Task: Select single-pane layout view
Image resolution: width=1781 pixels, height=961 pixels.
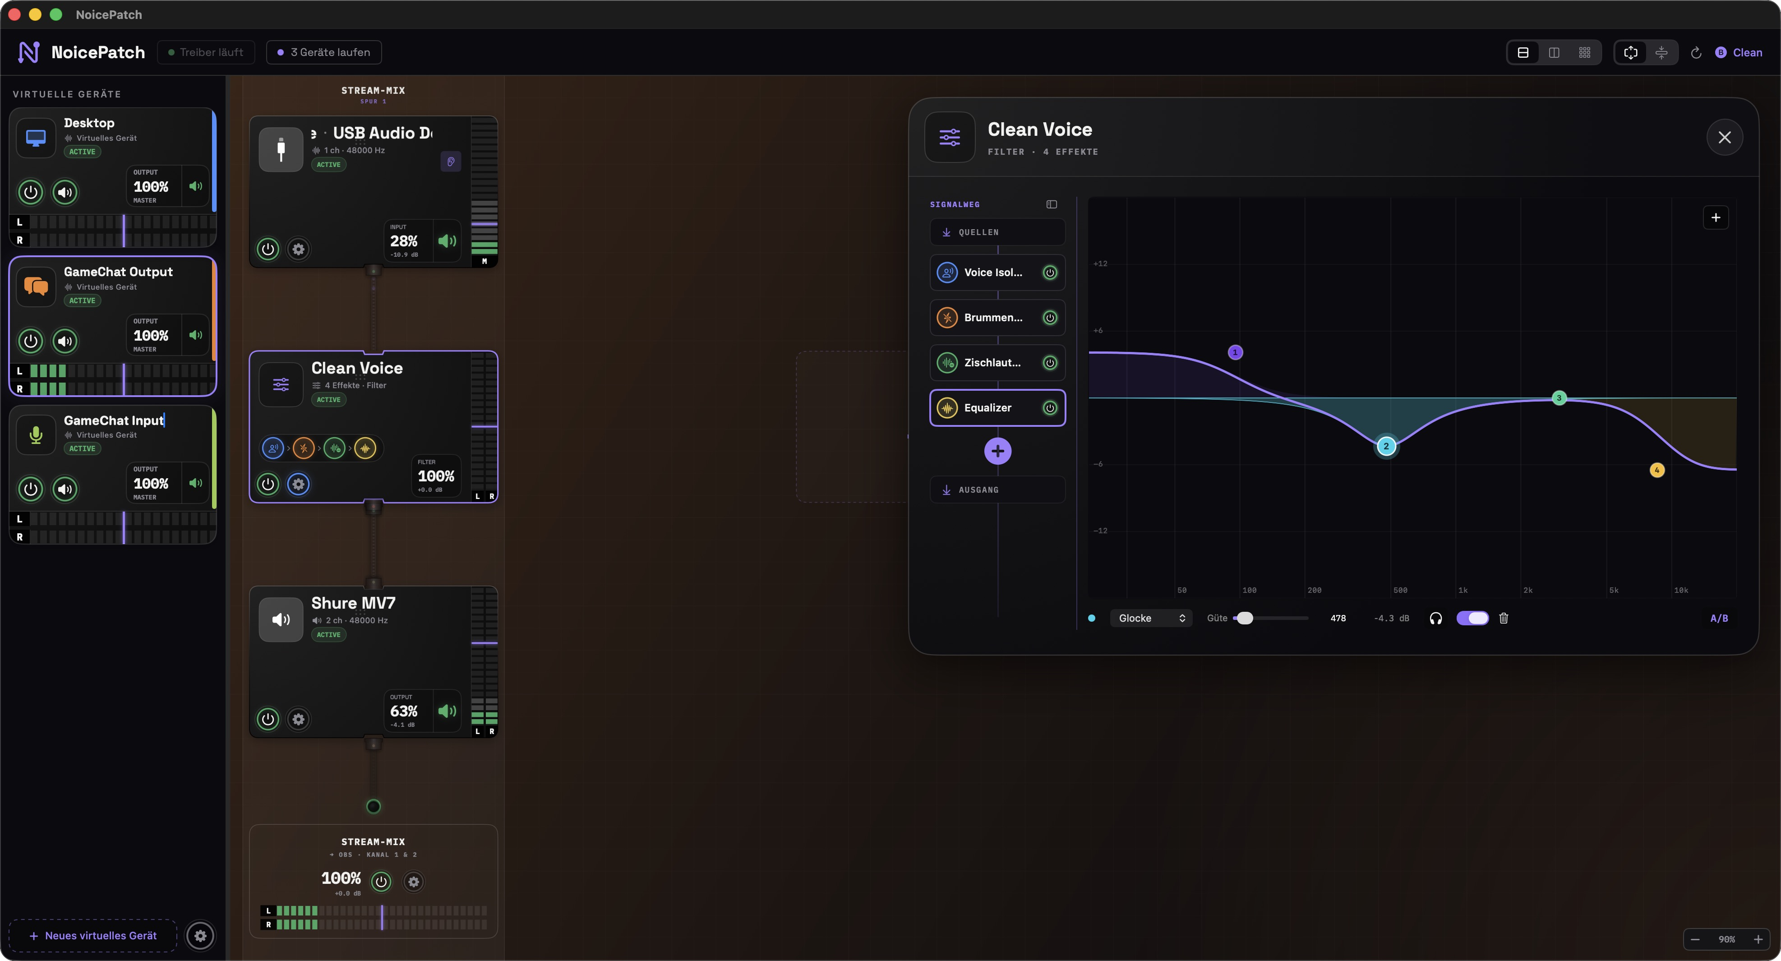Action: pos(1523,52)
